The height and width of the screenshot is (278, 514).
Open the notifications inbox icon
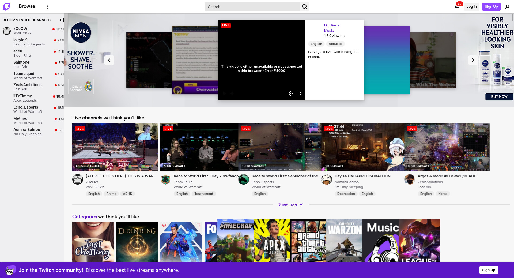(x=457, y=7)
